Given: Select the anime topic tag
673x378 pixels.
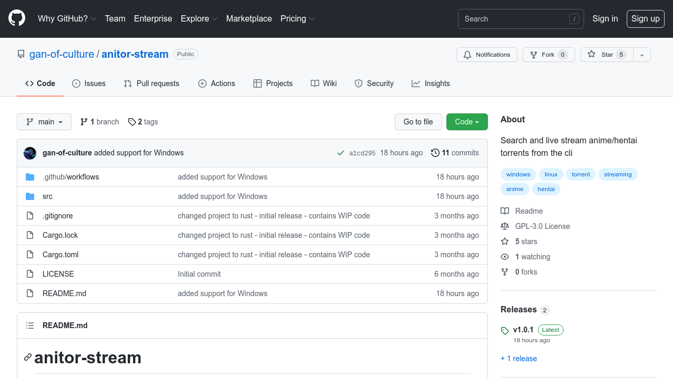Looking at the screenshot, I should [x=515, y=189].
